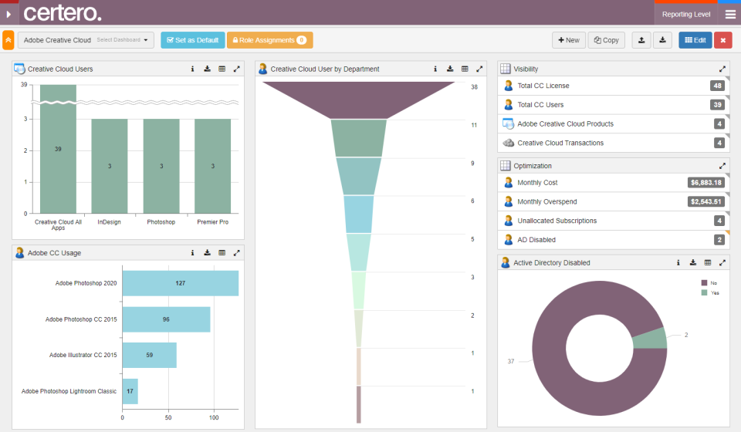This screenshot has height=432, width=741.
Task: Click the Adobe Photoshop Lightroom Classic usage bar
Action: (x=130, y=391)
